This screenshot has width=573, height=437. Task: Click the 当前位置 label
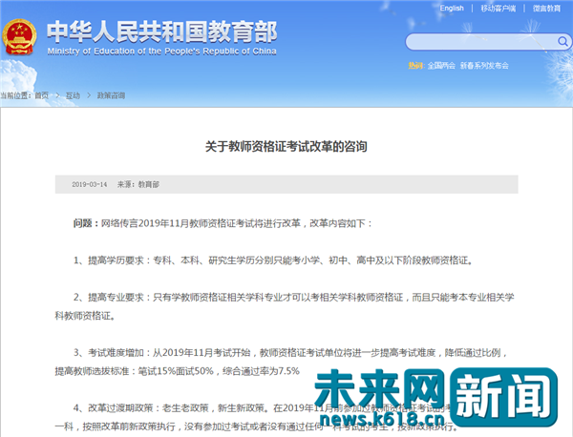point(15,95)
